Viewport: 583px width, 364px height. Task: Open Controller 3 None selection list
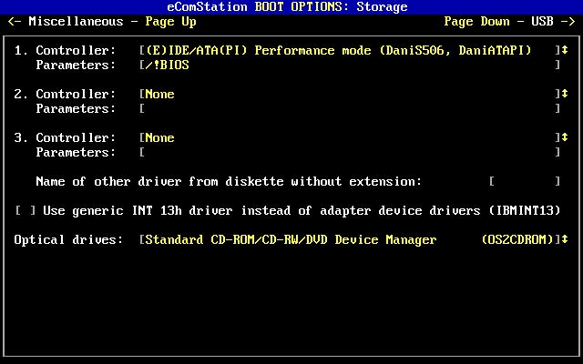(350, 137)
